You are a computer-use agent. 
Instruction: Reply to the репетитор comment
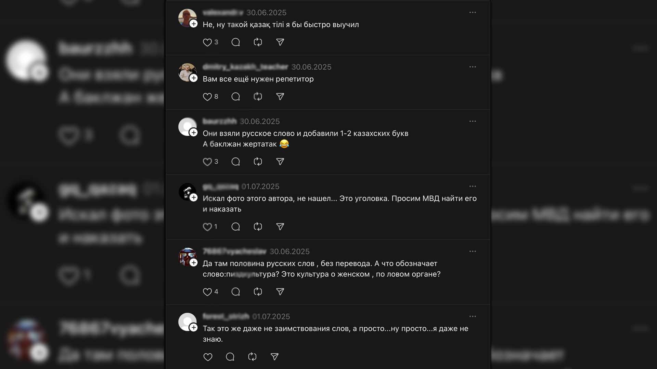(235, 97)
